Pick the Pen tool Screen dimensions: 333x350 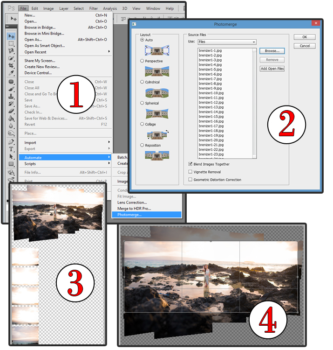(x=12, y=141)
